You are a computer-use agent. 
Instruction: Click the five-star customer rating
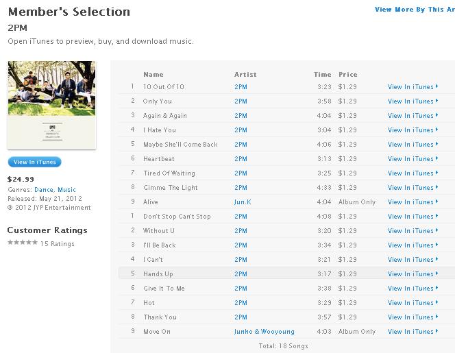[23, 243]
